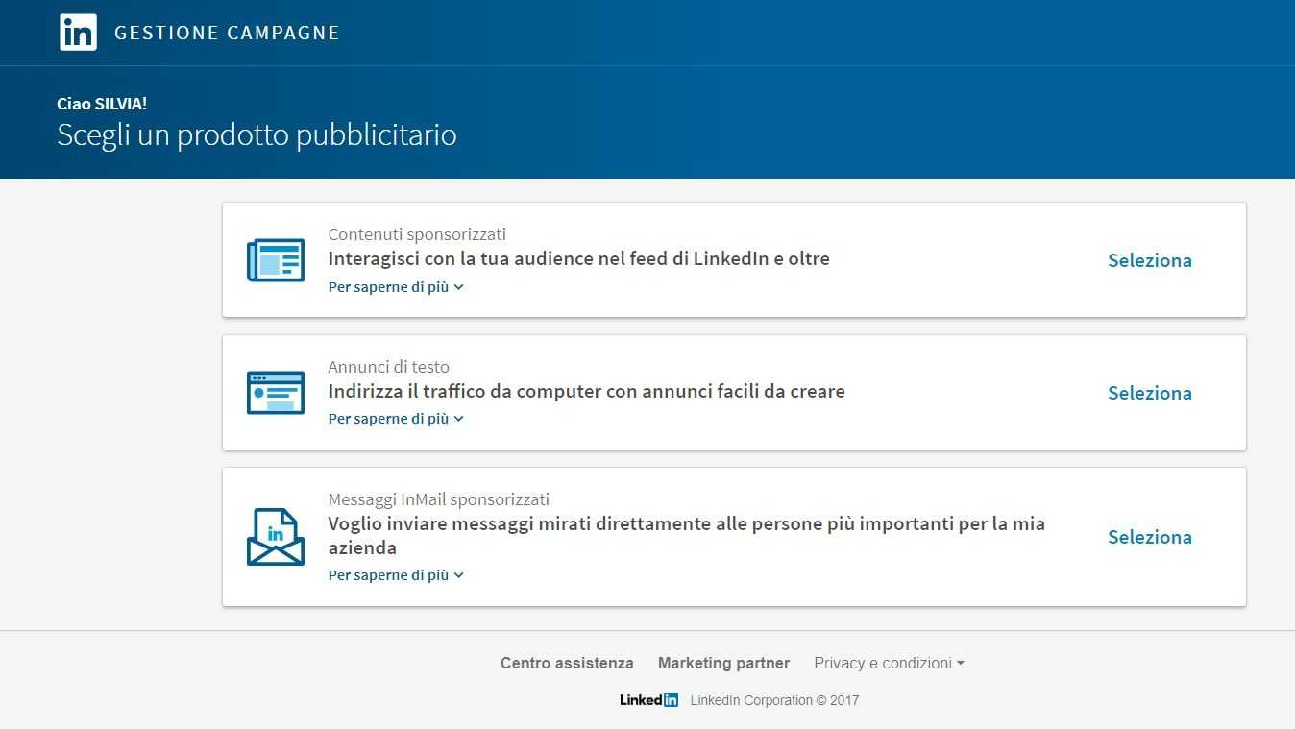Click the 'Ciao SILVIA!' greeting
Viewport: 1295px width, 729px height.
click(102, 104)
